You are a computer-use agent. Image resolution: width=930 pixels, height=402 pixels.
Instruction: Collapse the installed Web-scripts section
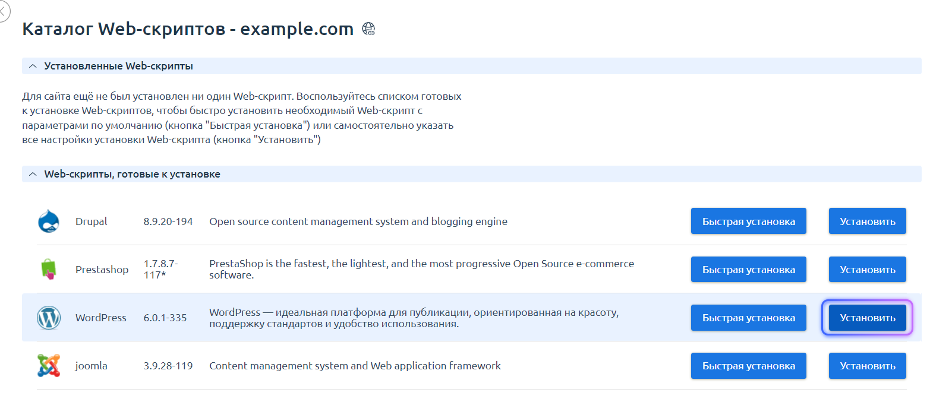[x=33, y=66]
